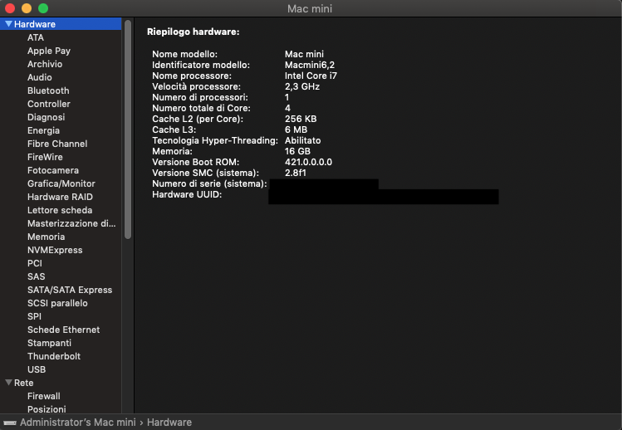
Task: Zoom the window with green button
Action: click(43, 8)
